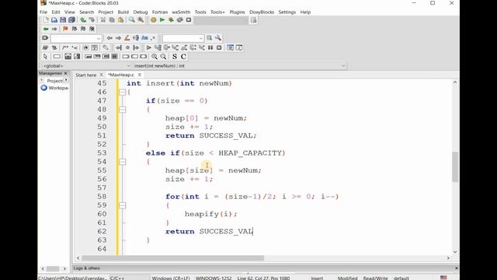
Task: Paste from clipboard using toolbar icon
Action: 120,20
